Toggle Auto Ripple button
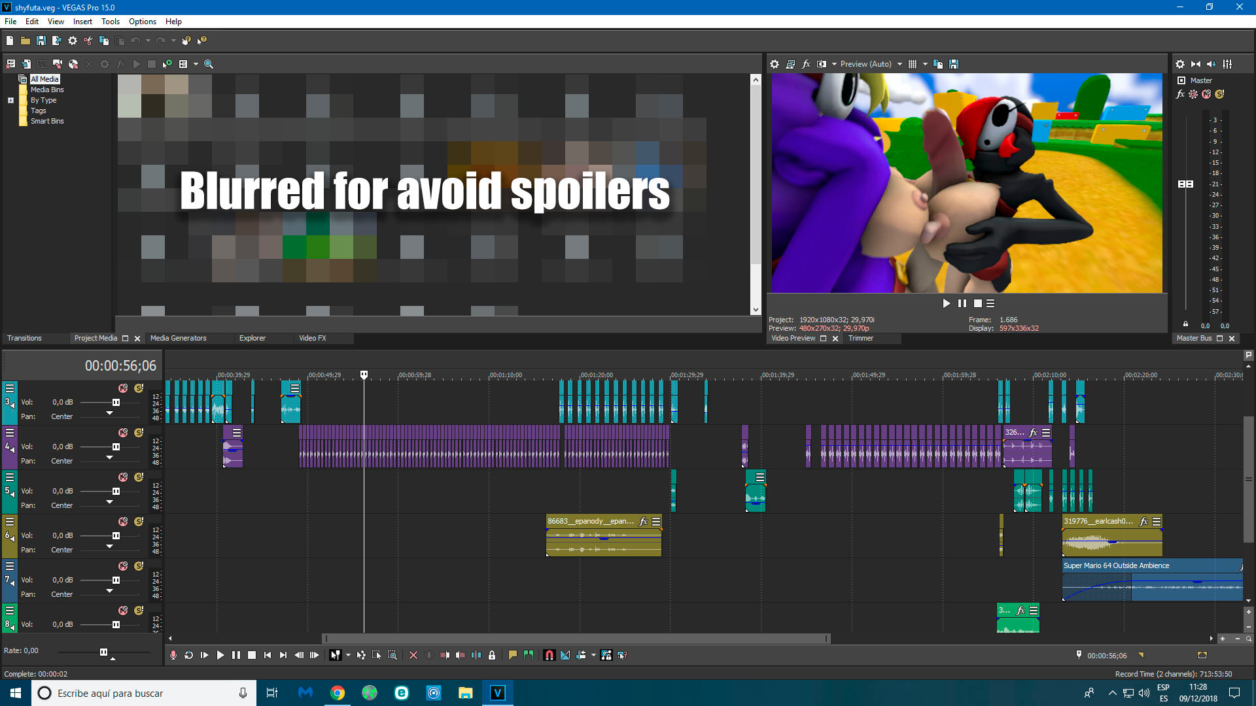Viewport: 1256px width, 706px height. [x=581, y=655]
